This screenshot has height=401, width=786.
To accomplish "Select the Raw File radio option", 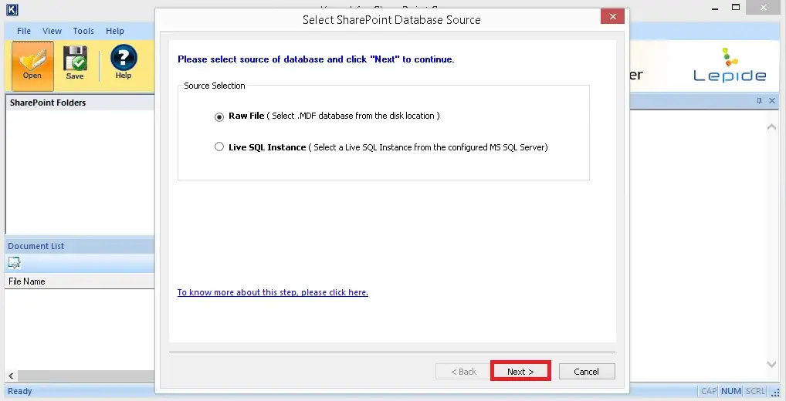I will pos(219,116).
